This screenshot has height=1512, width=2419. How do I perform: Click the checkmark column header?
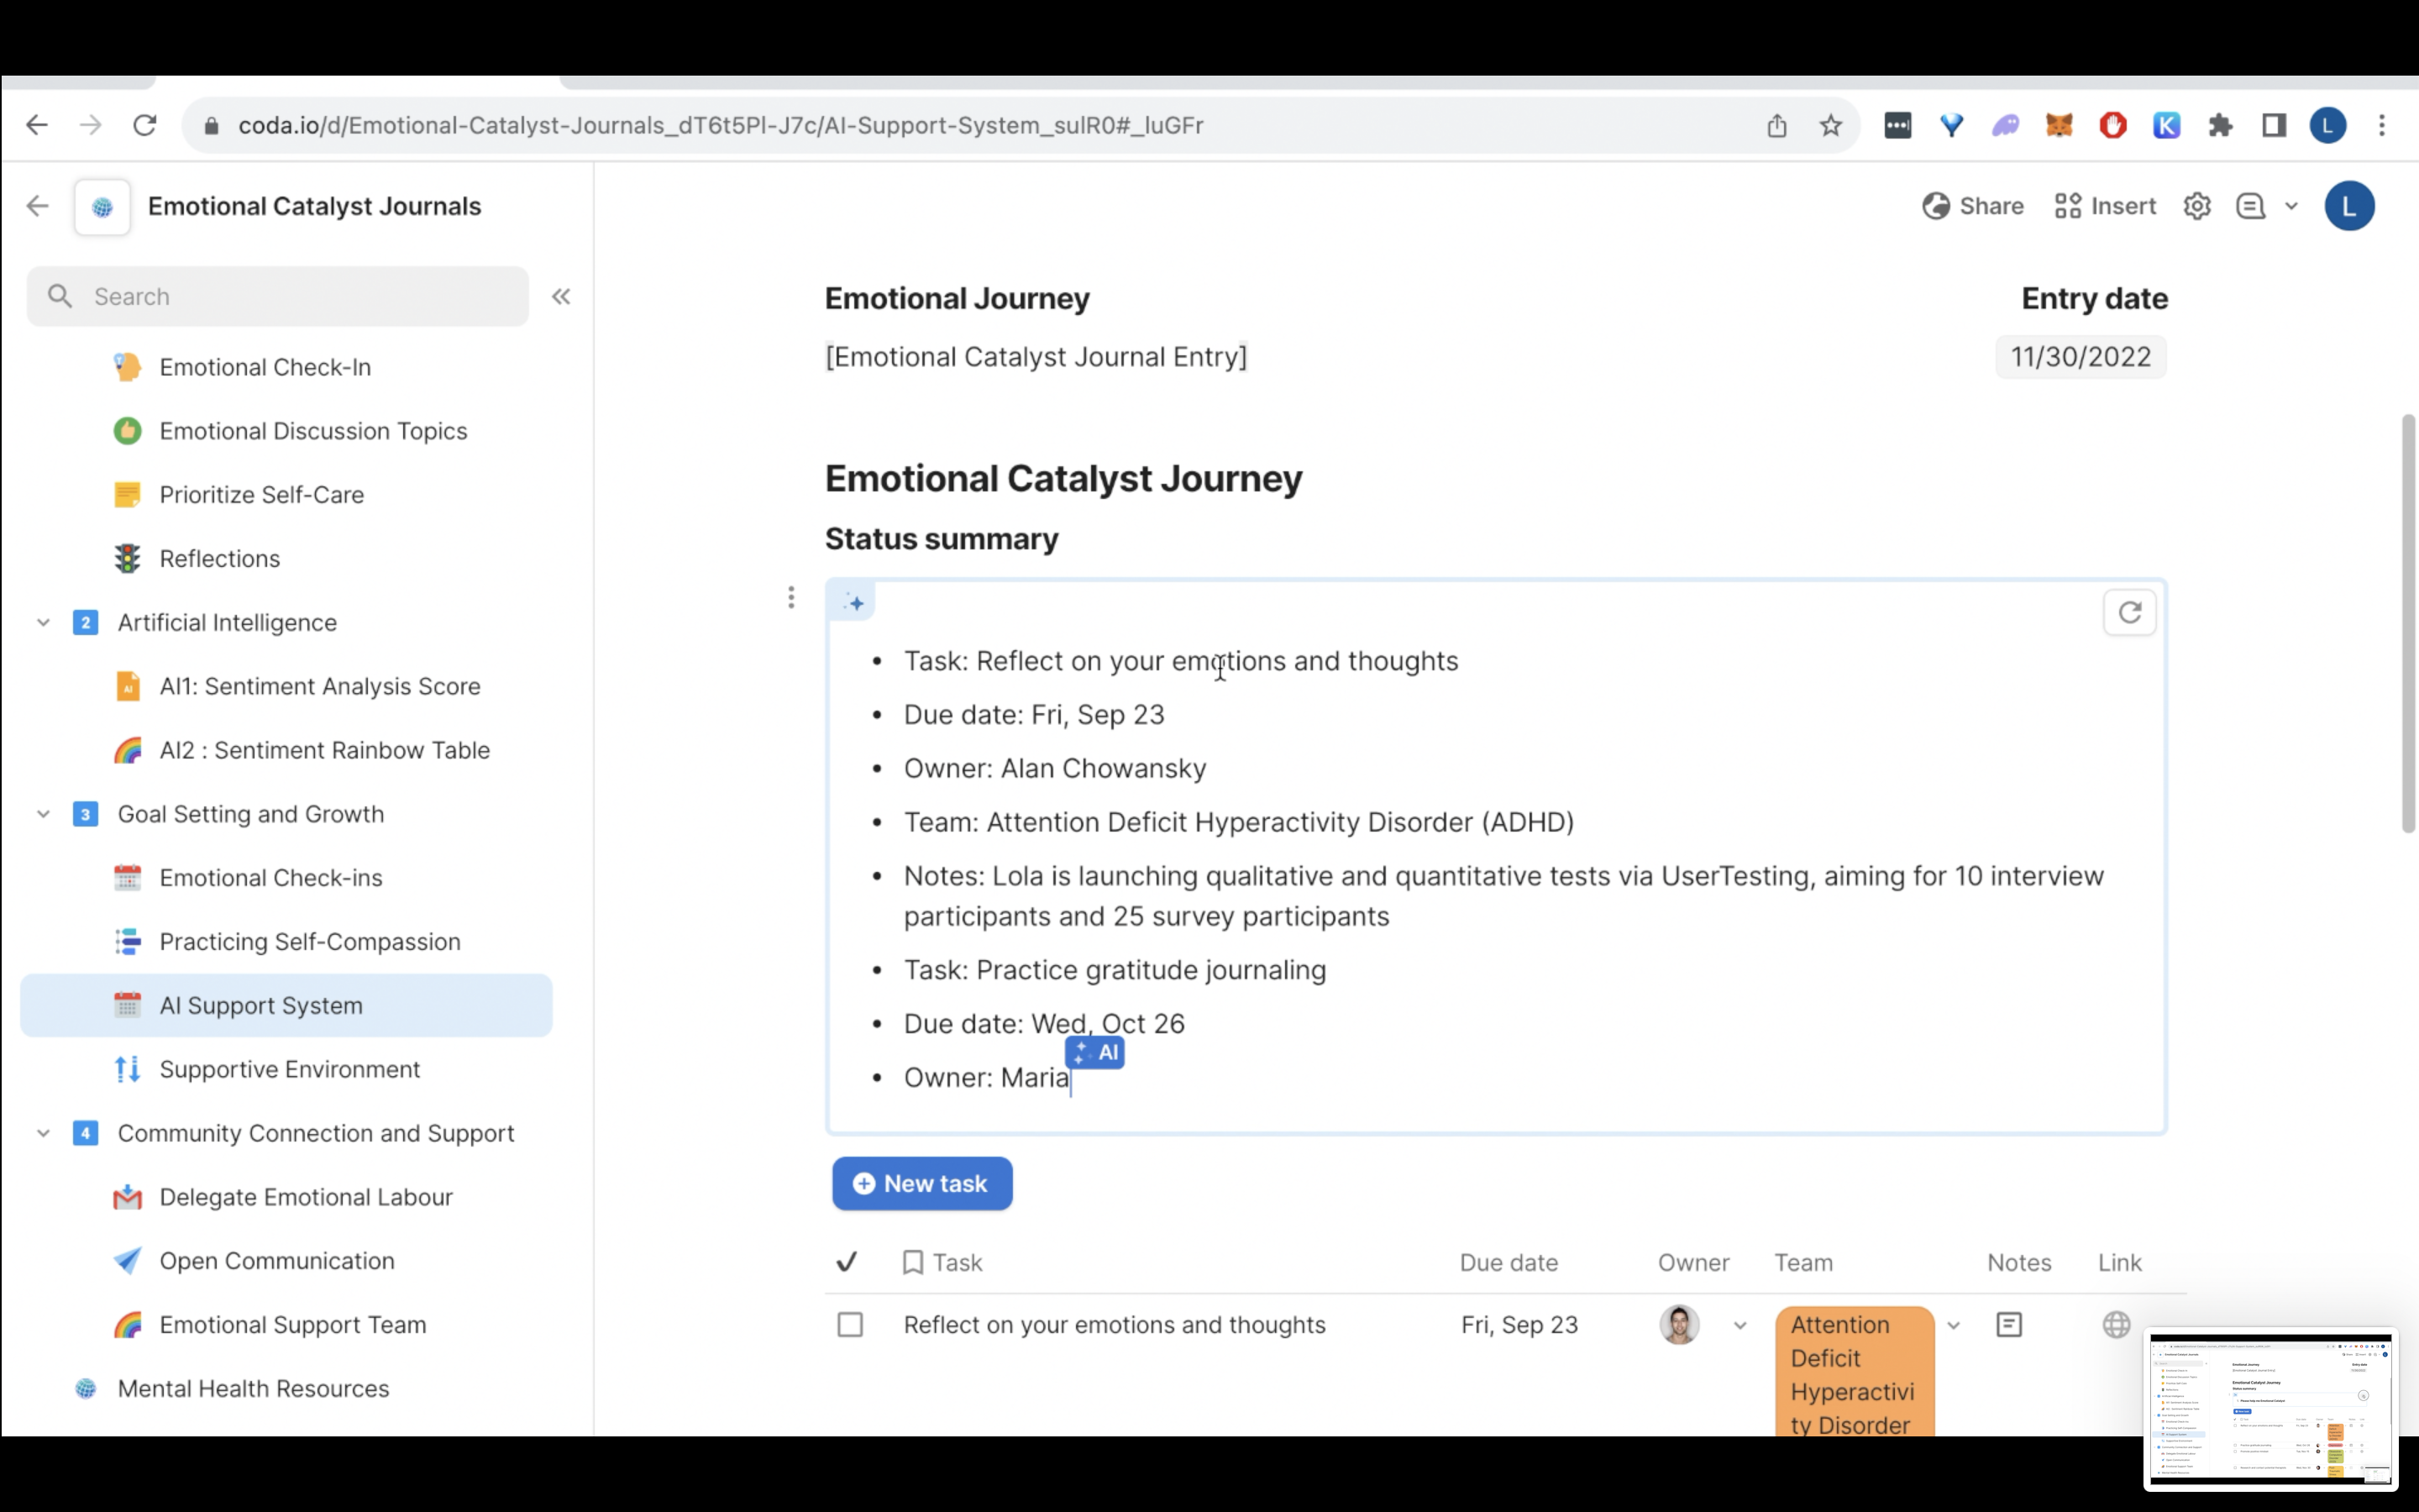847,1262
